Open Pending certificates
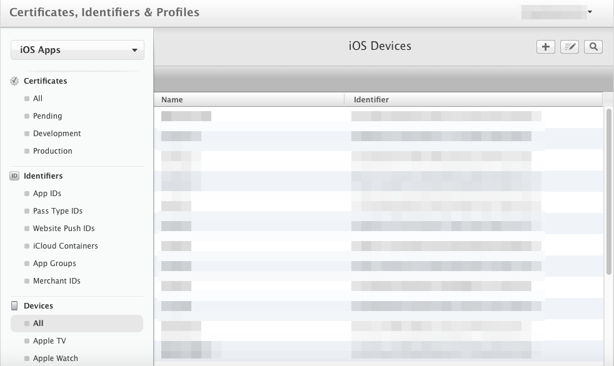 tap(48, 116)
